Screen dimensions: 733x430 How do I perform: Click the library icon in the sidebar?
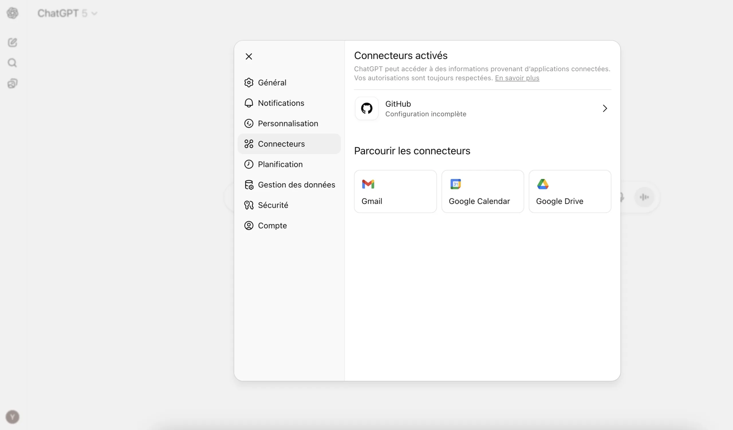[12, 84]
